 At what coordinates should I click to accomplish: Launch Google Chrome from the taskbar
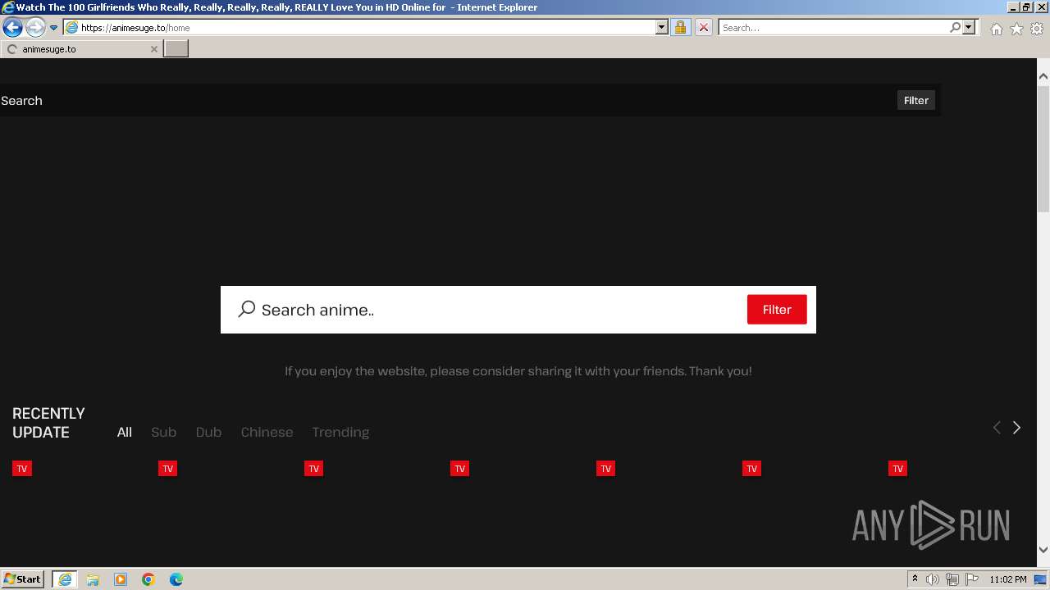pos(148,579)
